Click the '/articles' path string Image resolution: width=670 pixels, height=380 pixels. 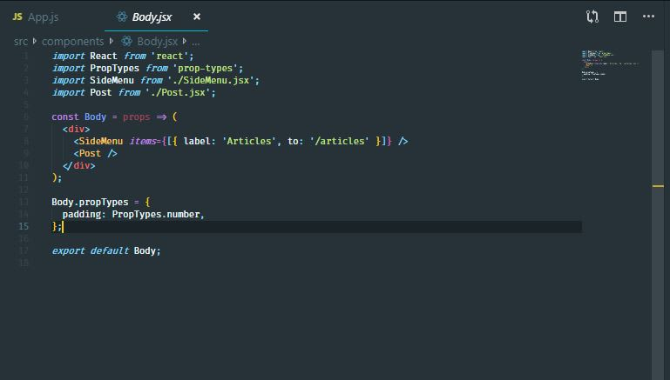point(339,141)
